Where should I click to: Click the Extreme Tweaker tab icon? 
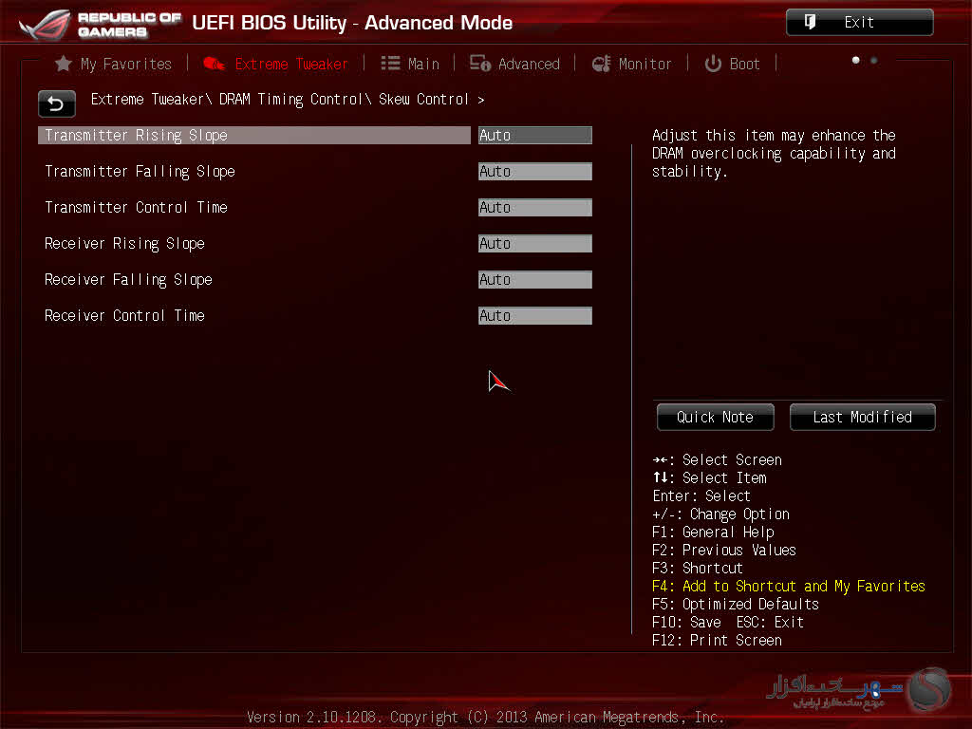coord(215,64)
